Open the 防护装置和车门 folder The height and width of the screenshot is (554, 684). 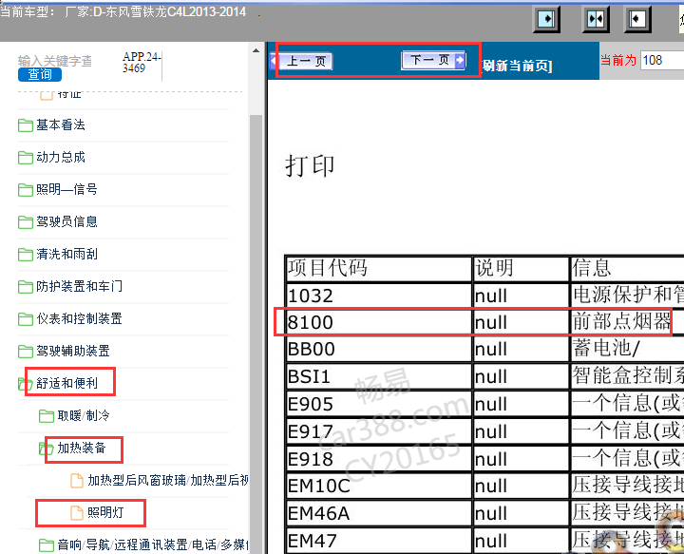pyautogui.click(x=80, y=287)
